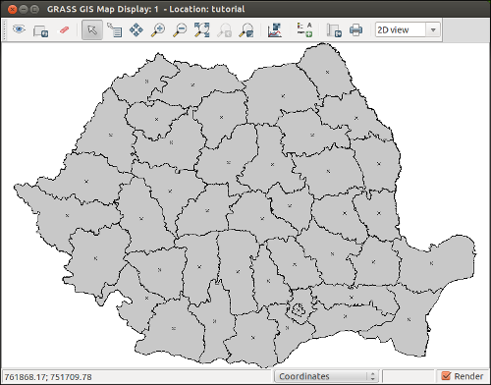Save display to graphic file
Image resolution: width=491 pixels, height=385 pixels.
pos(334,30)
